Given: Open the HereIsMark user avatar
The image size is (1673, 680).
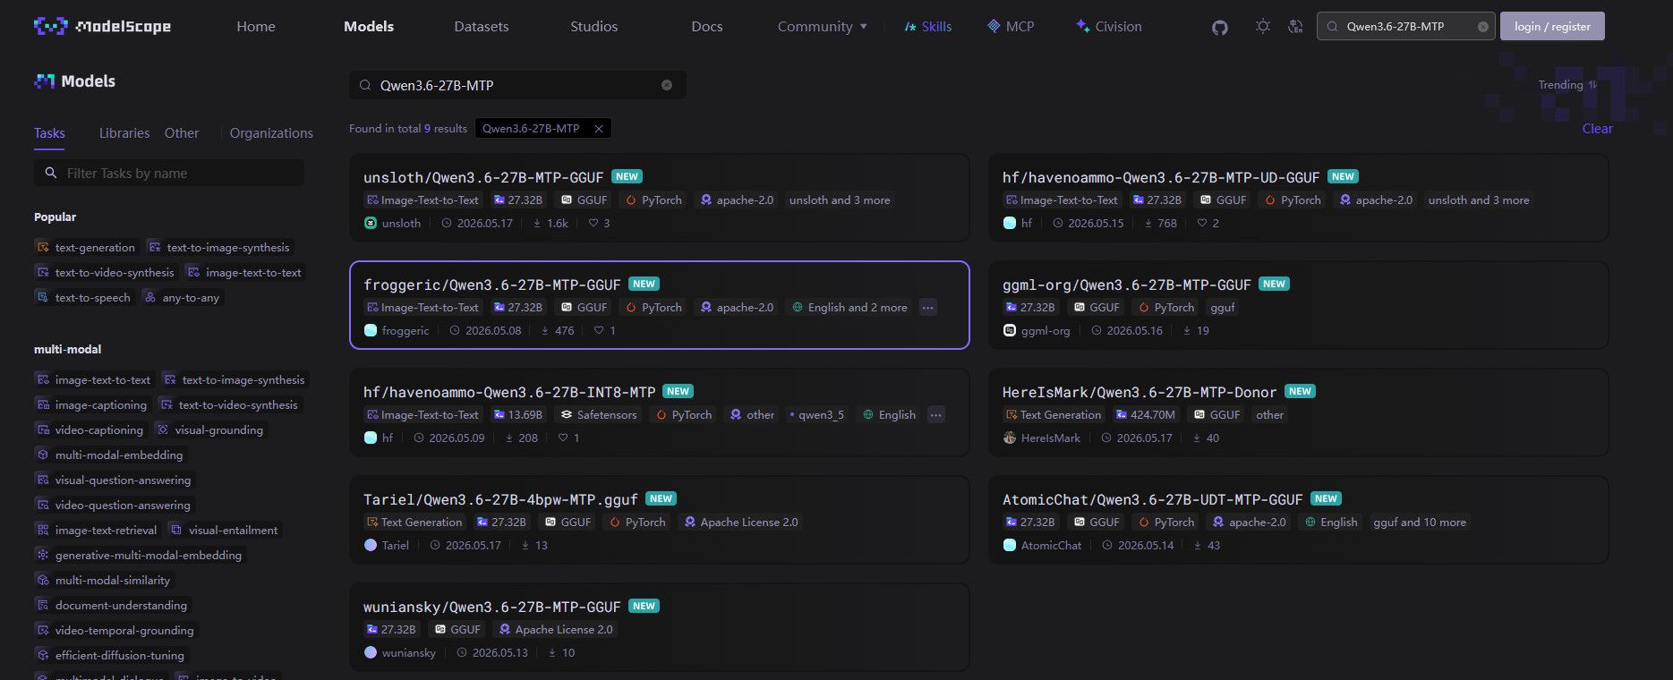Looking at the screenshot, I should [x=1010, y=438].
